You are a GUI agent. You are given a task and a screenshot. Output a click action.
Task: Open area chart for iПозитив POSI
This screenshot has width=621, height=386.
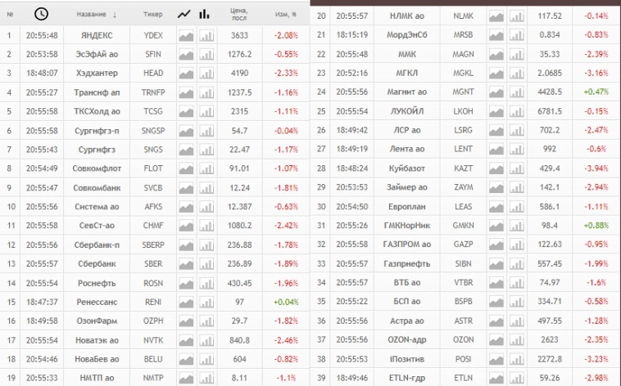[496, 359]
